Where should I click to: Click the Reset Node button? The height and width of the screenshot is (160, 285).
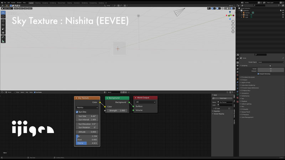[223, 98]
